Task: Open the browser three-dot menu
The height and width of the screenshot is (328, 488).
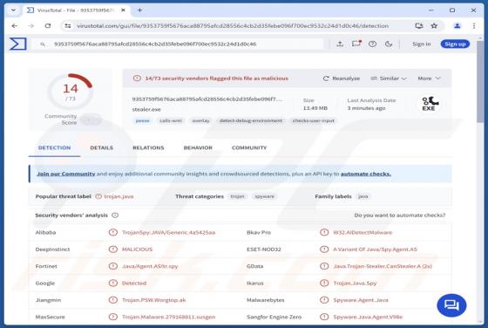Action: click(x=474, y=26)
